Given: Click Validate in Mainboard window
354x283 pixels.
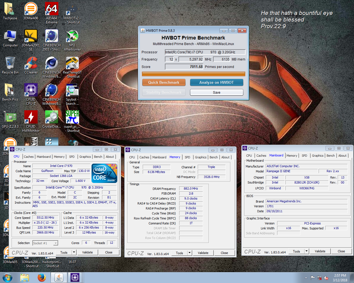Looking at the screenshot, I should click(x=320, y=251).
